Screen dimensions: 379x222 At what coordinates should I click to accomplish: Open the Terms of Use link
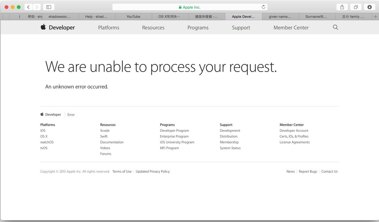click(122, 172)
